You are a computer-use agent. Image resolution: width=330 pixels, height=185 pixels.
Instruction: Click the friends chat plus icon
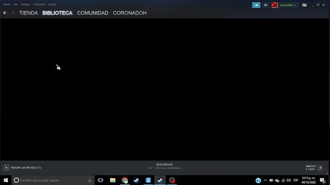click(x=320, y=168)
